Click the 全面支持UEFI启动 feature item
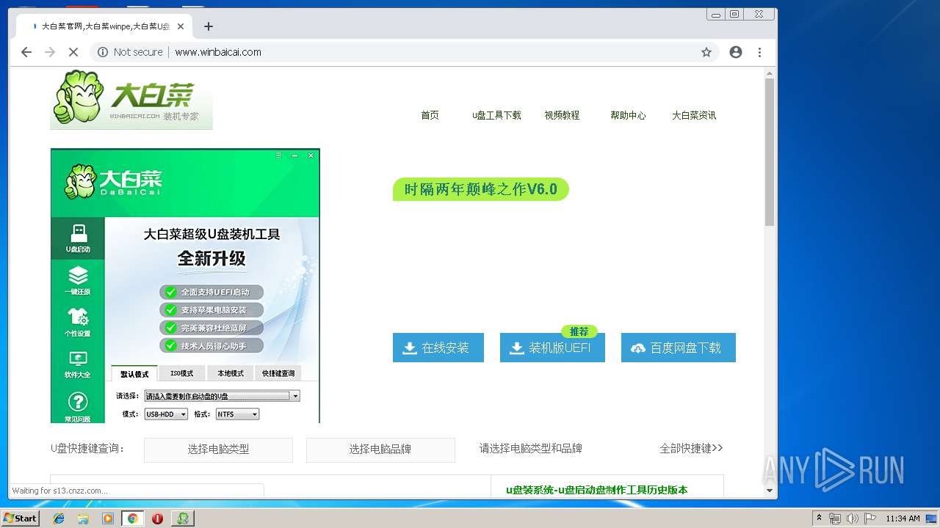 [211, 291]
